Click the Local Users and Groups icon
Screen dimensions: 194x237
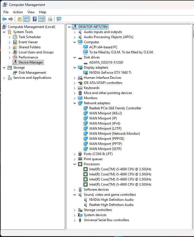coord(15,52)
